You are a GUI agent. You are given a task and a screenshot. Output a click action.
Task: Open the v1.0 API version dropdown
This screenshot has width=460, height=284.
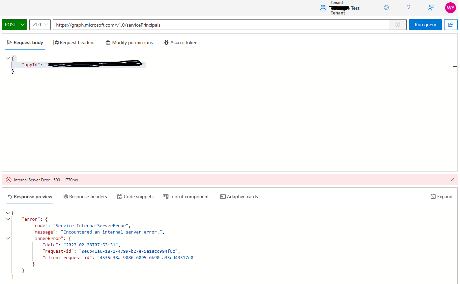click(x=39, y=24)
